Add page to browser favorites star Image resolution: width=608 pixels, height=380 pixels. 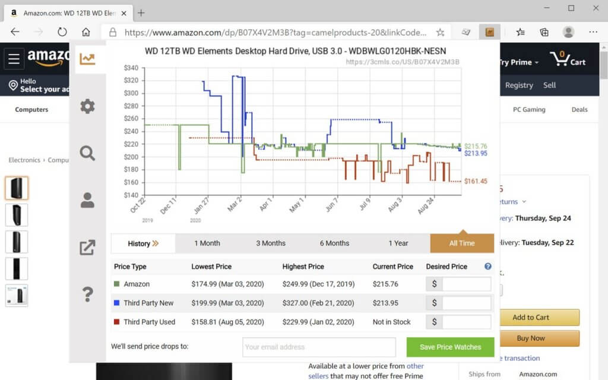(440, 33)
